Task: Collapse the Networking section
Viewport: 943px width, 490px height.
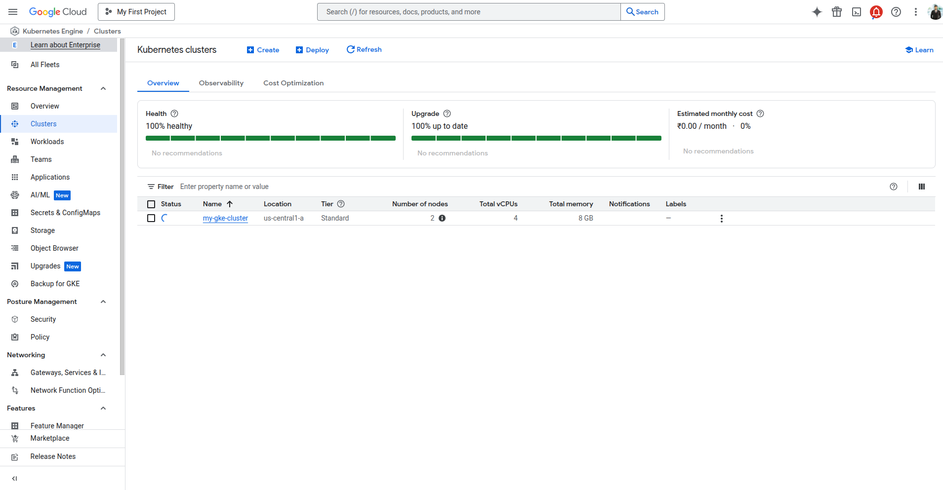Action: [103, 355]
